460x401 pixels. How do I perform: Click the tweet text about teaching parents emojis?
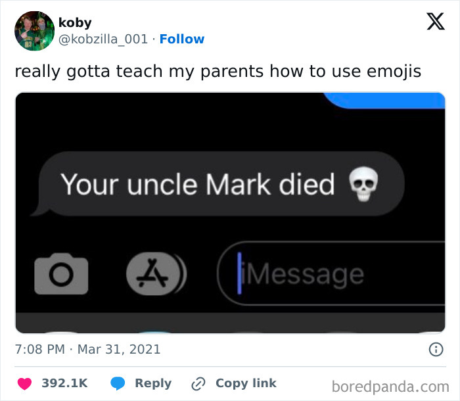(218, 71)
